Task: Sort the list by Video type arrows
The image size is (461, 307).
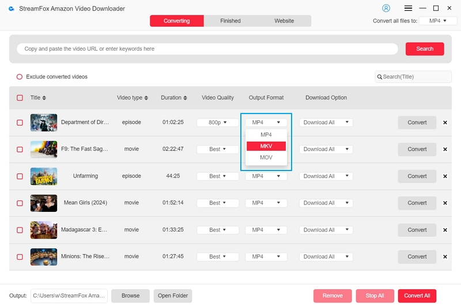Action: (x=146, y=98)
